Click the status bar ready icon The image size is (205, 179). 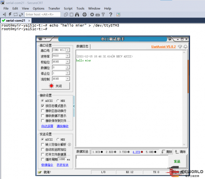pos(40,172)
